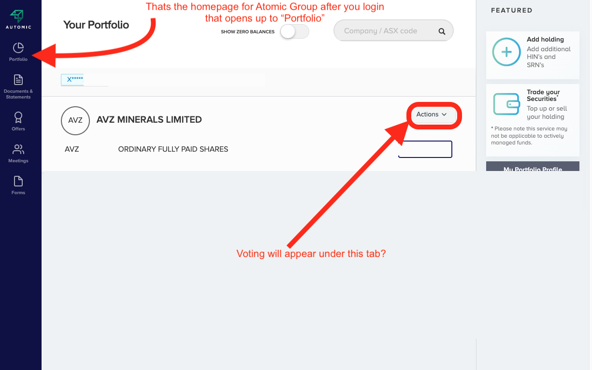Toggle Show Zero Balances switch

pyautogui.click(x=295, y=32)
